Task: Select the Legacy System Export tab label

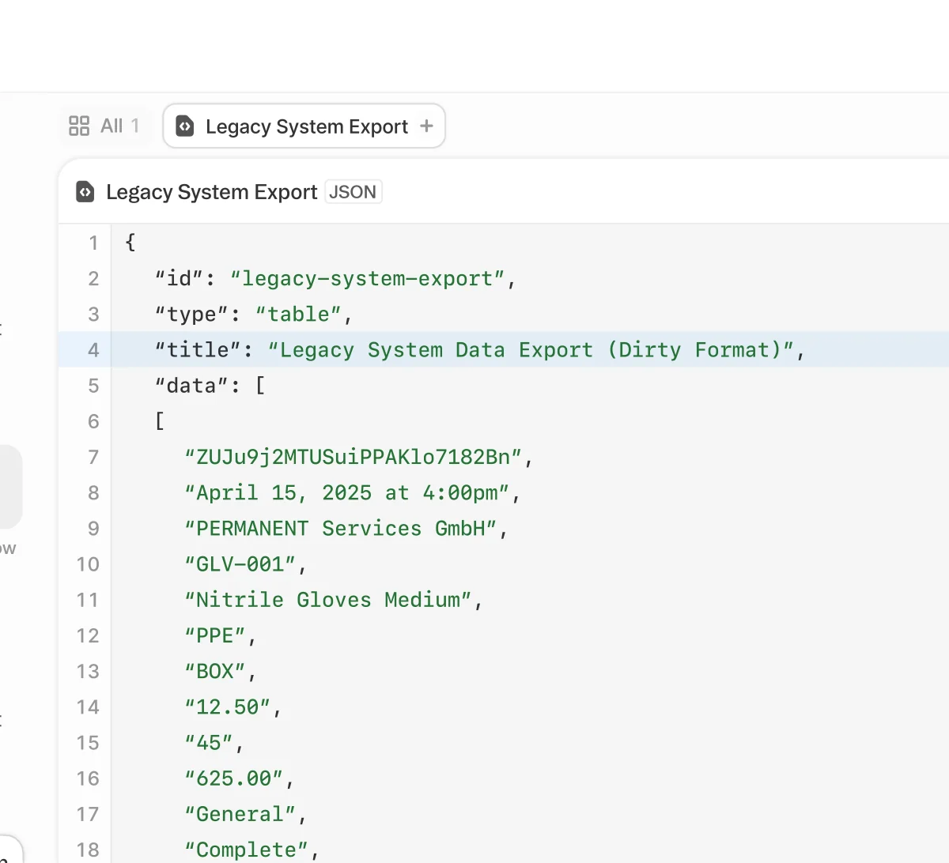Action: [x=306, y=126]
